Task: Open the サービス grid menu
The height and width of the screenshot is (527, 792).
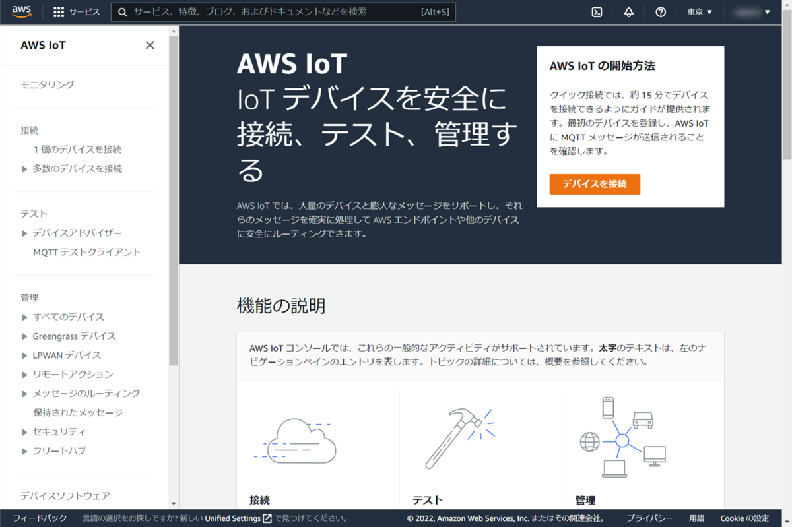Action: tap(77, 12)
